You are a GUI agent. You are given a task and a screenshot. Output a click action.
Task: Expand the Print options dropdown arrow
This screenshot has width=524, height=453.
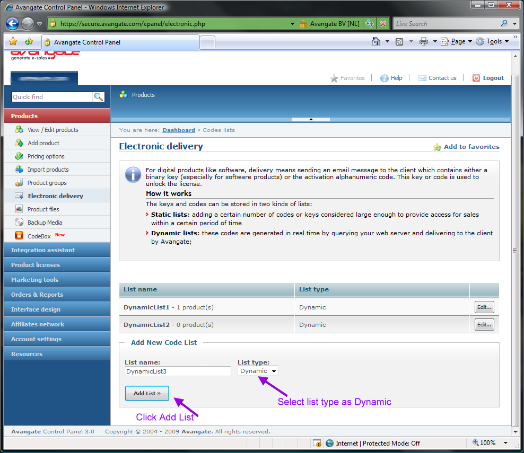point(435,41)
